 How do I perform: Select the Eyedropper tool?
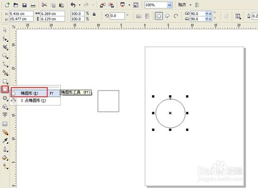(x=5, y=141)
